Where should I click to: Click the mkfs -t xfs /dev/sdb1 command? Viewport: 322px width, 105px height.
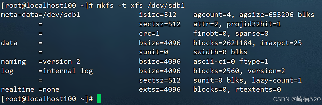coord(141,6)
